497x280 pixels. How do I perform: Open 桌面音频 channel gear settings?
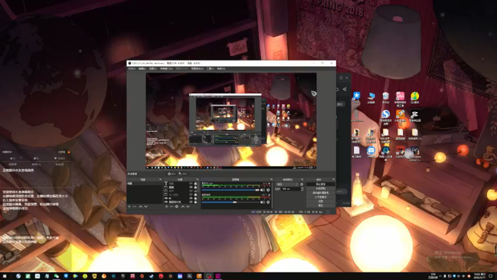(268, 202)
